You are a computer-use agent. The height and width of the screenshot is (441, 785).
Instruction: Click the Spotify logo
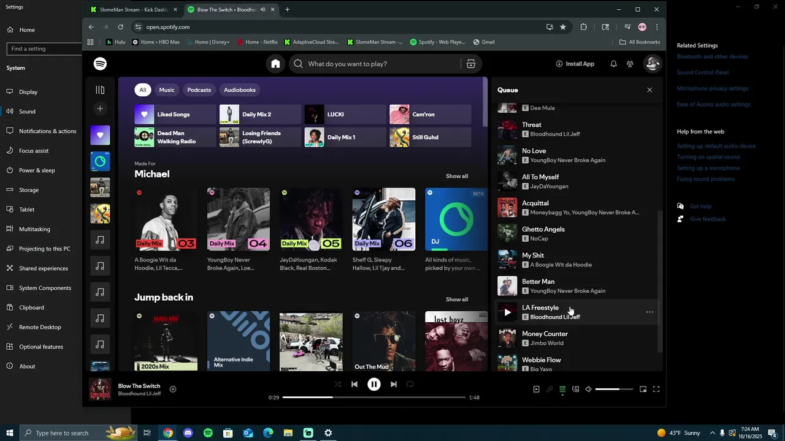tap(101, 64)
